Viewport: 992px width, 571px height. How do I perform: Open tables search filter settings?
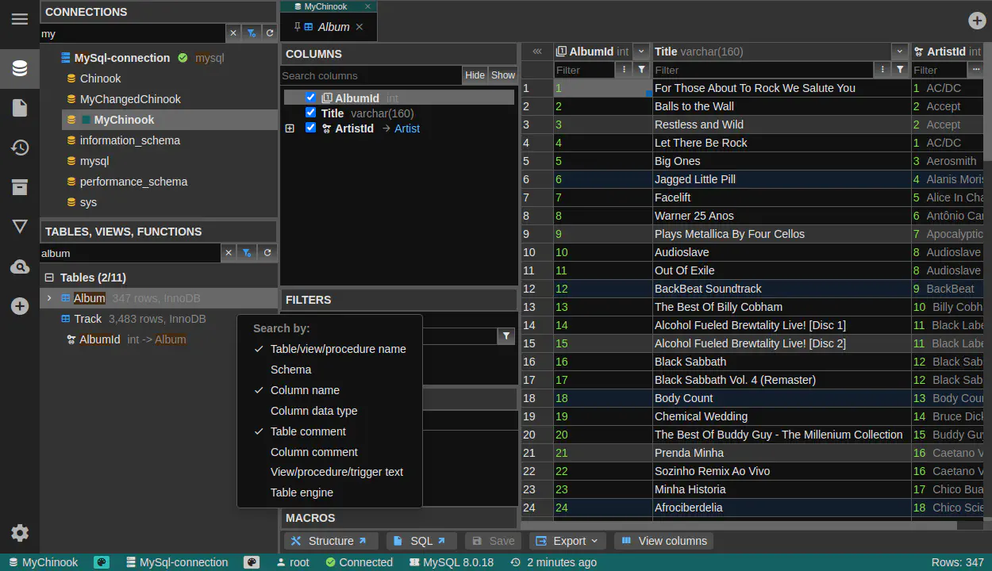coord(247,253)
